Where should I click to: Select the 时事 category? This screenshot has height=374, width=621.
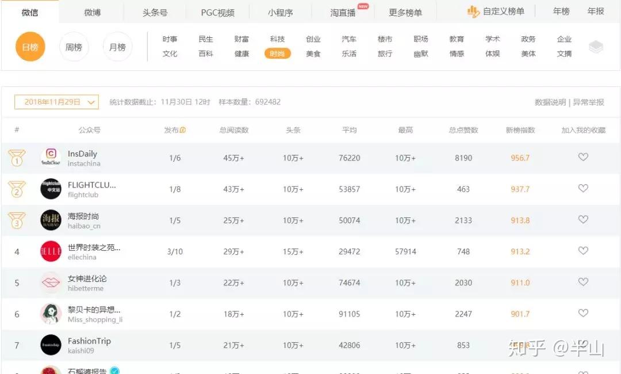coord(170,39)
